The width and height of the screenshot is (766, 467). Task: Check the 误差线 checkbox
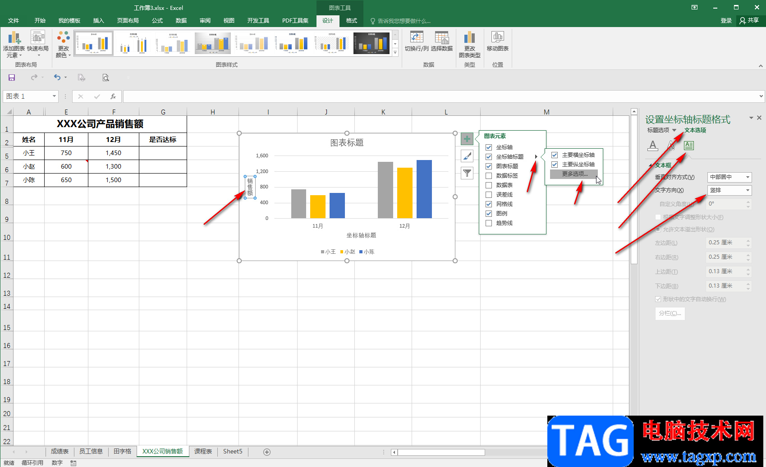pos(489,195)
